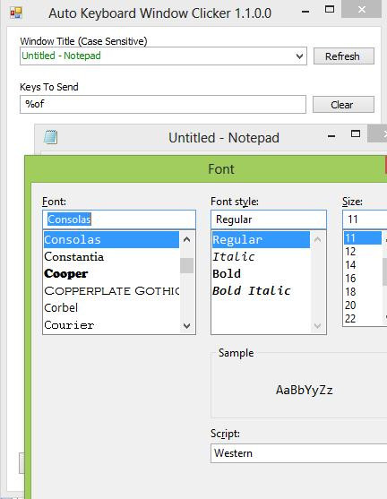The image size is (387, 499).
Task: Maximize the Untitled - Notepad window
Action: [356, 133]
